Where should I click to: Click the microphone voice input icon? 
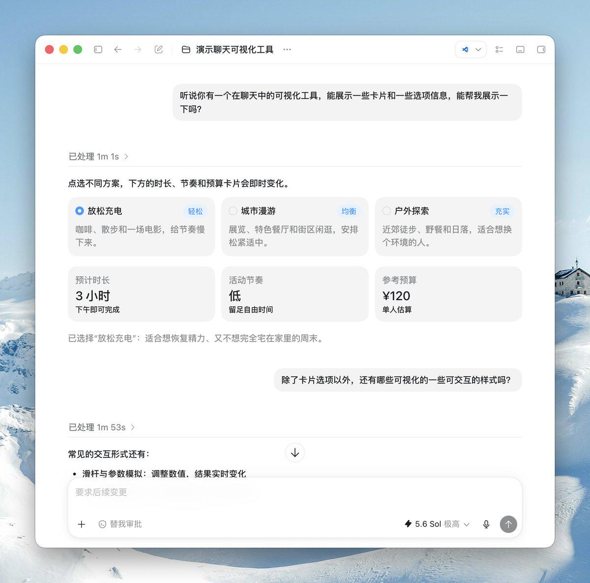tap(486, 524)
